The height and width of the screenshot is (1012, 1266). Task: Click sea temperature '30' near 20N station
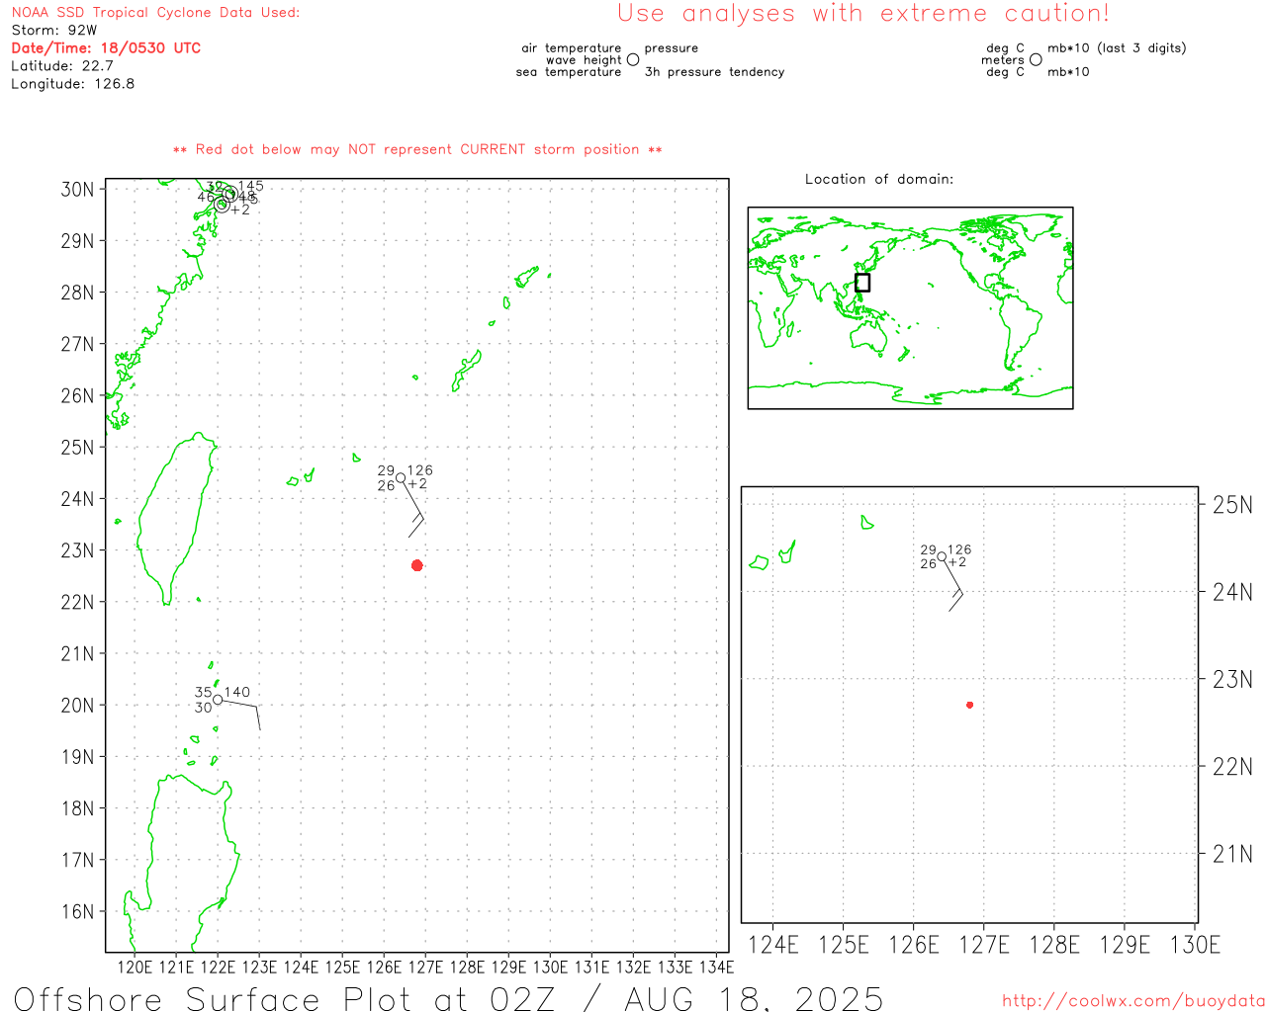click(203, 708)
